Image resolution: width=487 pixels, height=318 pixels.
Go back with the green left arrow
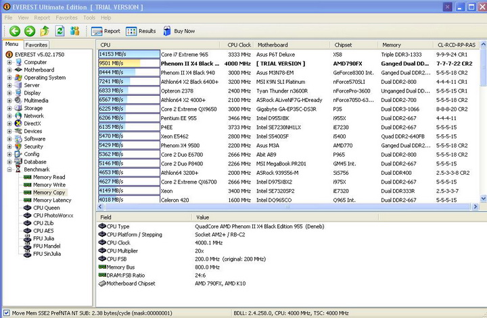click(x=15, y=31)
